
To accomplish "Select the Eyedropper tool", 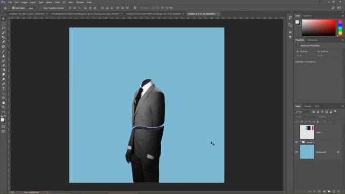I will 3,42.
